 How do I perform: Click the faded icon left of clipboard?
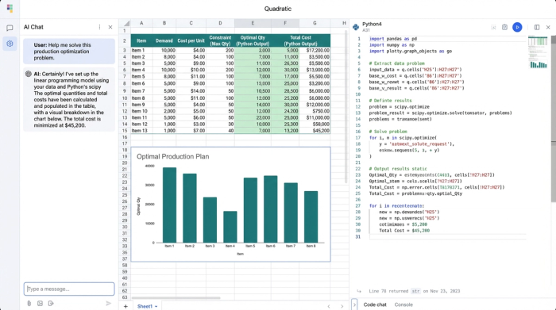pos(493,27)
